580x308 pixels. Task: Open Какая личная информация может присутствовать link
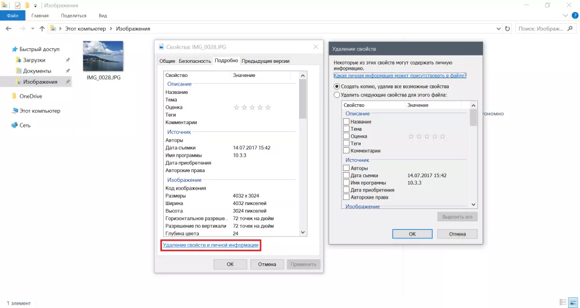[400, 75]
